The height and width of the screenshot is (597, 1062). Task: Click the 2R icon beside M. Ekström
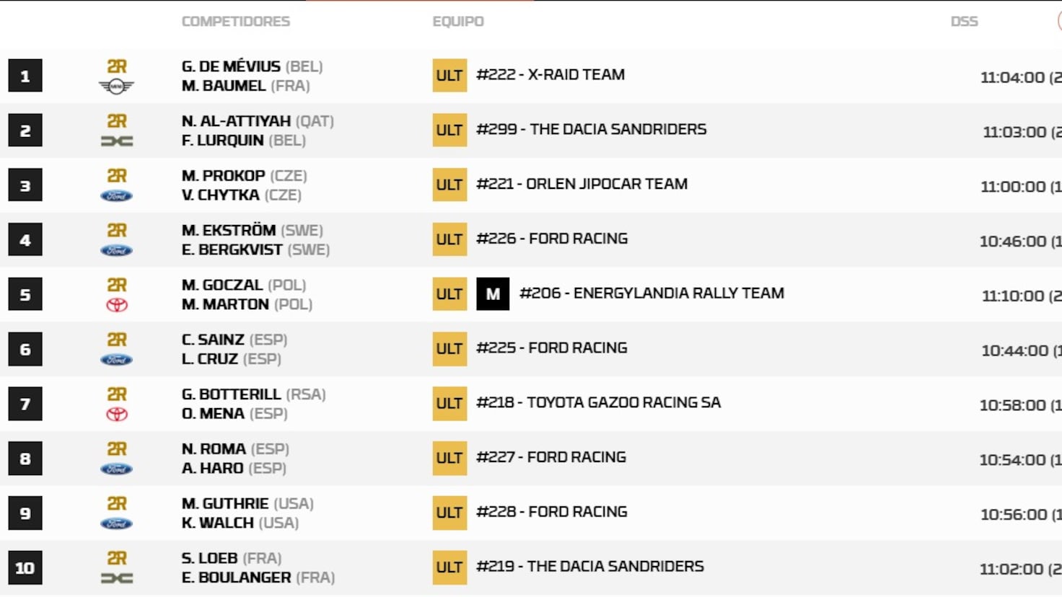[x=118, y=230]
